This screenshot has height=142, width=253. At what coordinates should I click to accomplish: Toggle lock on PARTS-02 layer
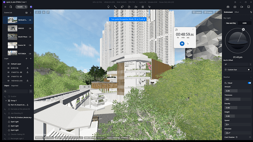(27, 72)
